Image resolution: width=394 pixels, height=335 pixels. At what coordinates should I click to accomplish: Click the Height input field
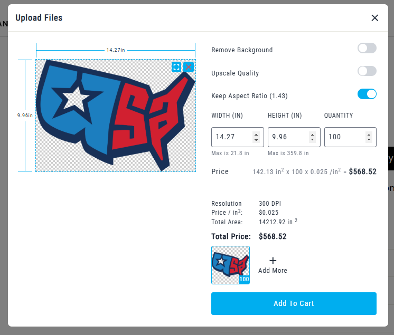pyautogui.click(x=294, y=137)
